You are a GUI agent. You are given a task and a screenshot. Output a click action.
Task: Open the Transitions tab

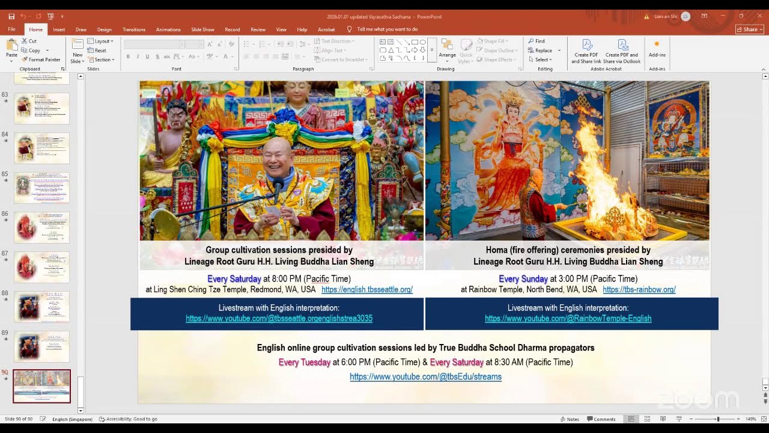pos(134,29)
